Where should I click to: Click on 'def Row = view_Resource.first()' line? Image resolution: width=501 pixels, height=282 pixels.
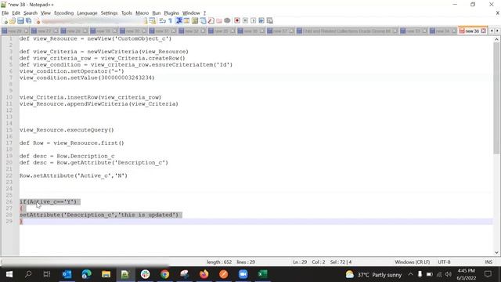pos(71,143)
